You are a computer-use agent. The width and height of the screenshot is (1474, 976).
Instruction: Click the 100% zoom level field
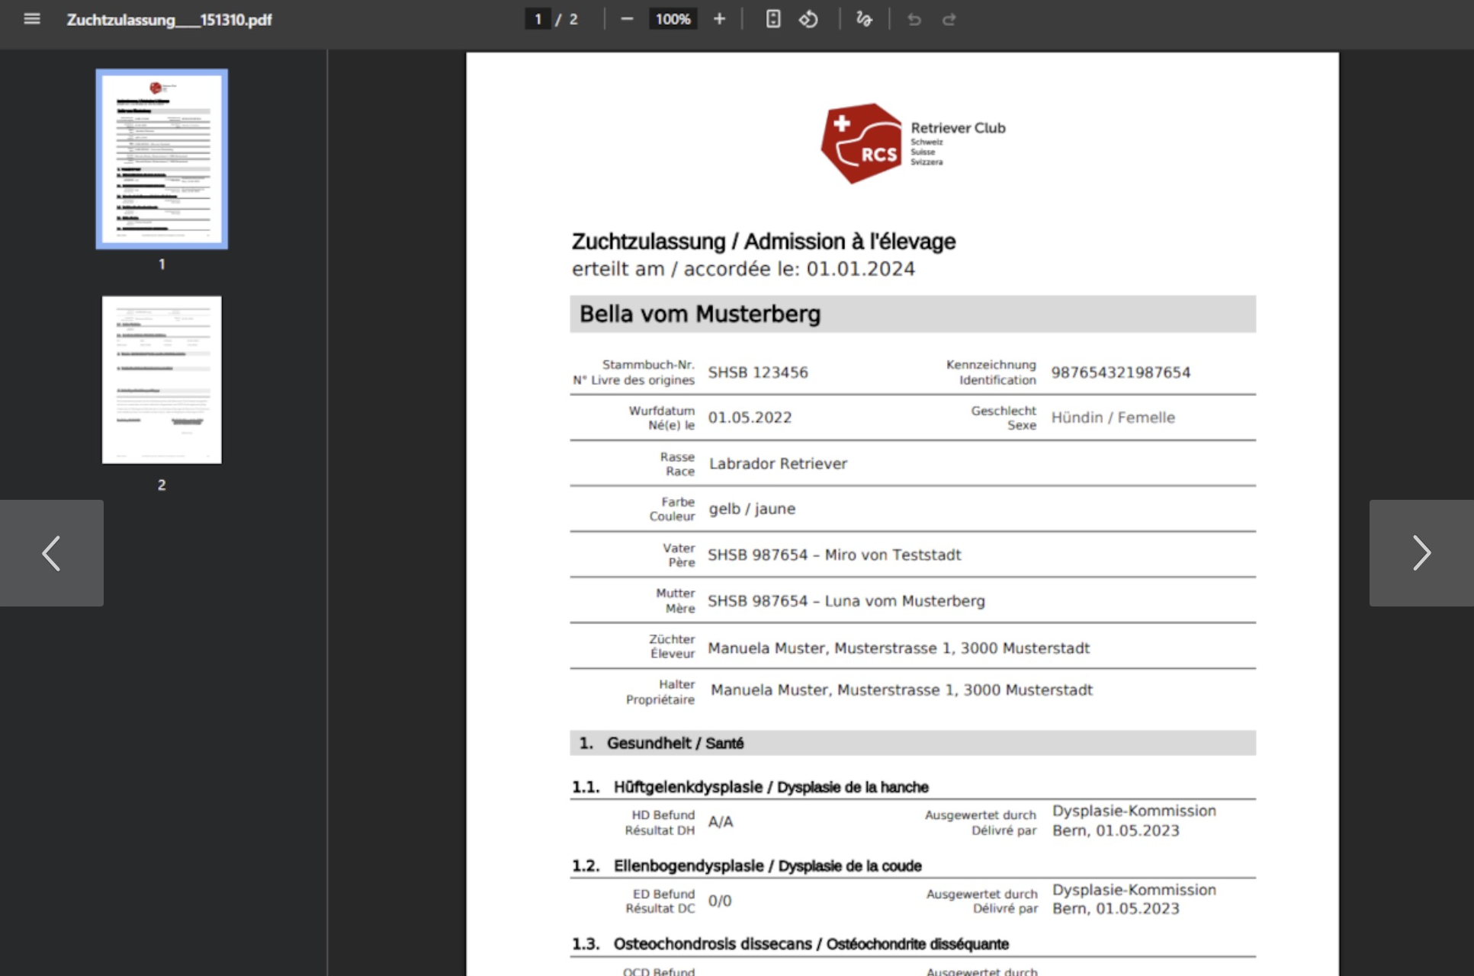point(673,19)
